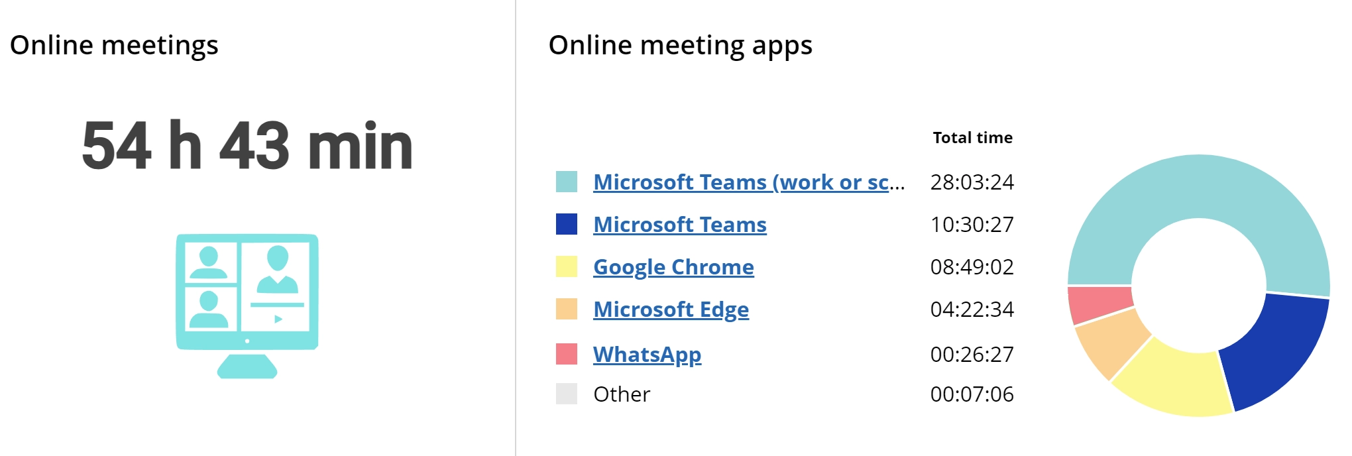Click the grey Other legend swatch
The height and width of the screenshot is (456, 1352).
(567, 394)
